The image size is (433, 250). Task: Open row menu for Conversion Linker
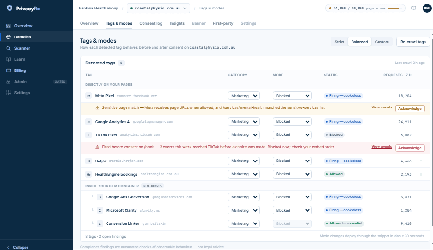click(x=421, y=224)
